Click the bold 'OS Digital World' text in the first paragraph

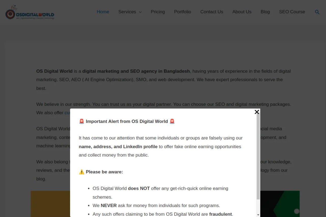(55, 71)
